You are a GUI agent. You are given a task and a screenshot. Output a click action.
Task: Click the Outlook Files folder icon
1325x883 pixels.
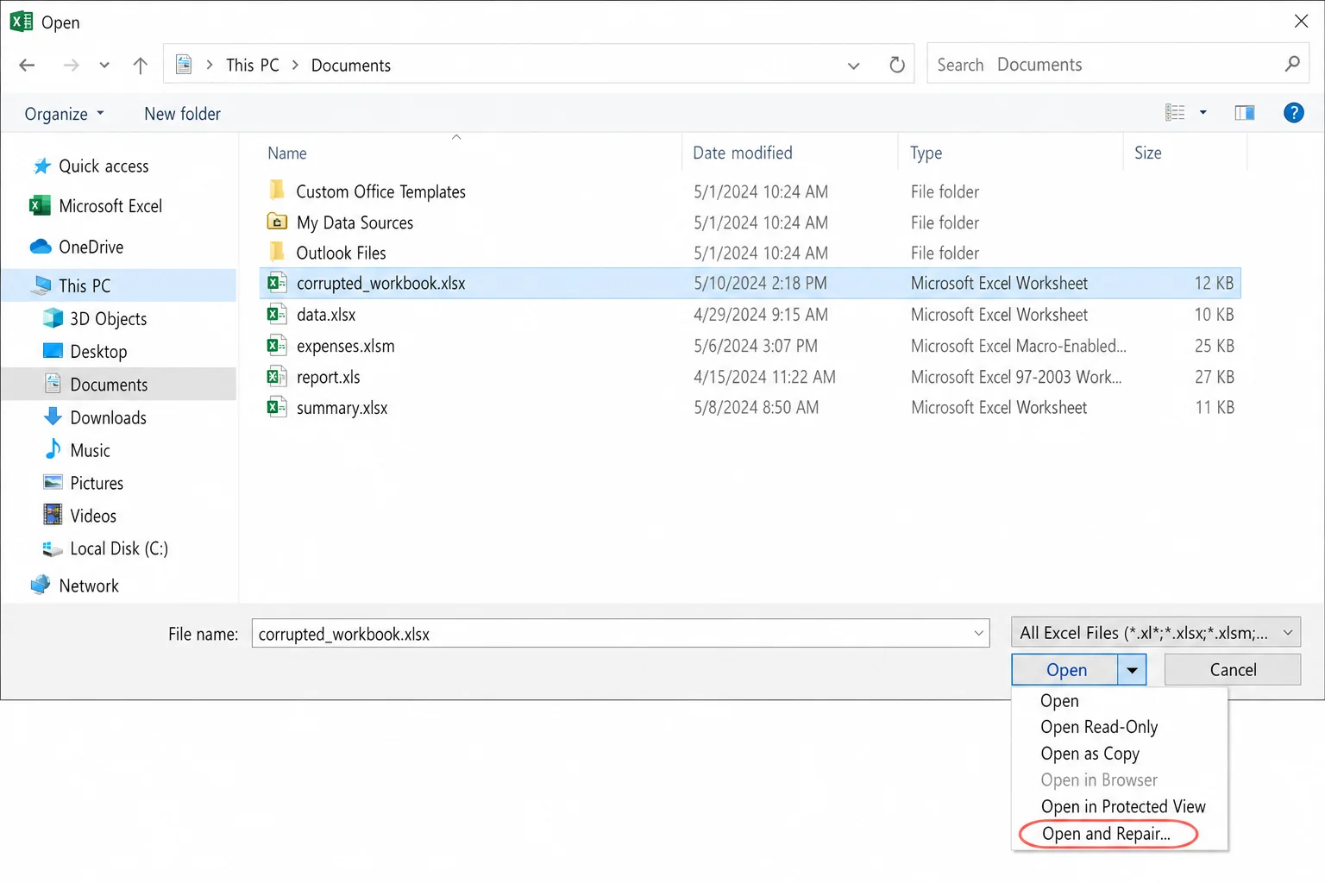(277, 251)
